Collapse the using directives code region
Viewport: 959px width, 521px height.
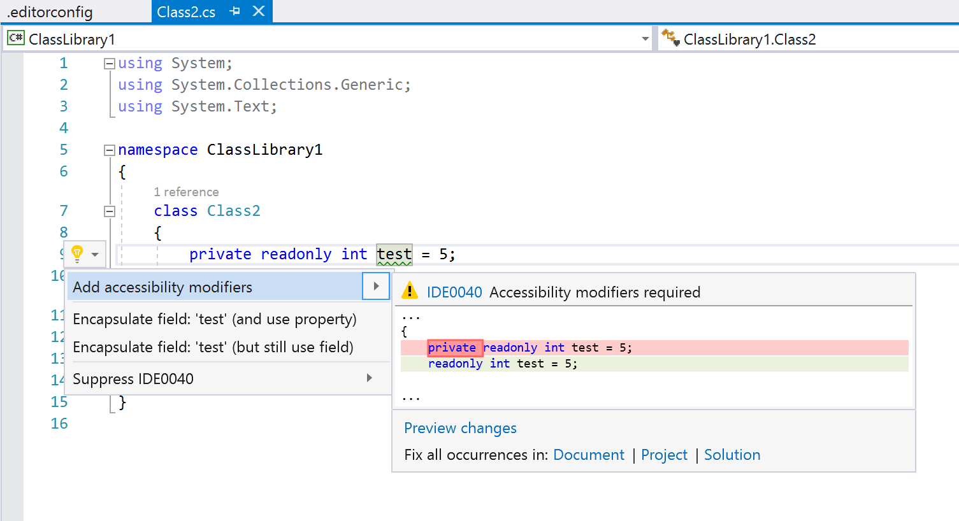click(109, 62)
